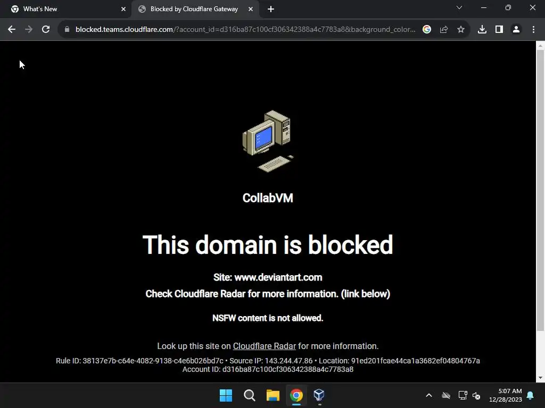Reload the blocked page
This screenshot has height=408, width=545.
pos(46,30)
